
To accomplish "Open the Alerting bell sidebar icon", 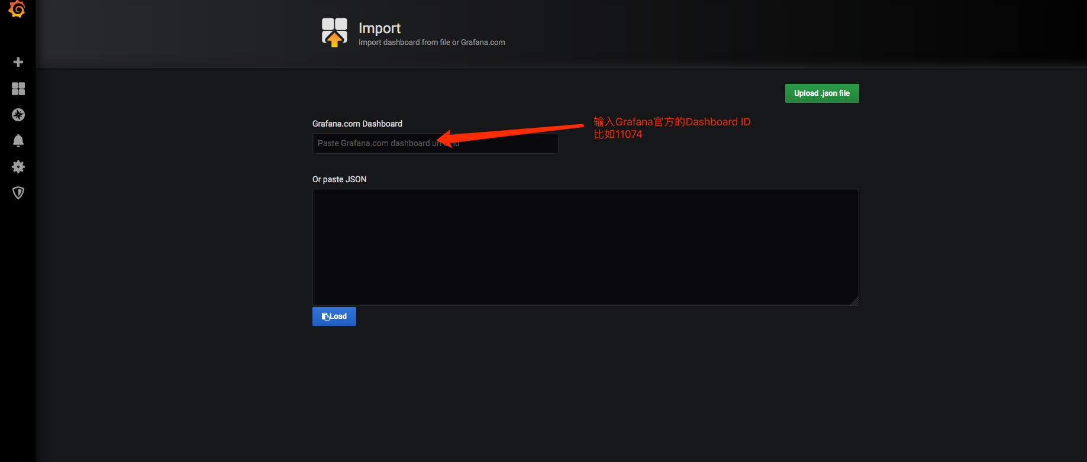I will click(18, 141).
